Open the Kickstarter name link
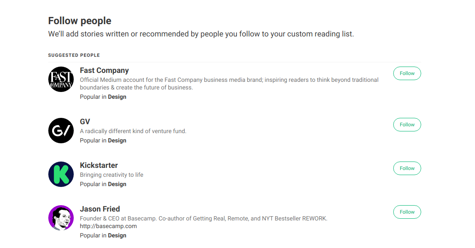 point(99,165)
